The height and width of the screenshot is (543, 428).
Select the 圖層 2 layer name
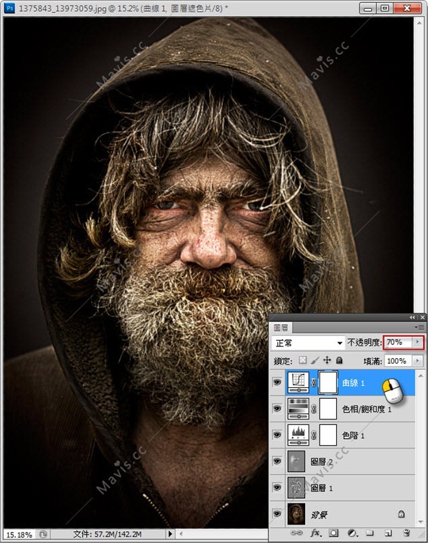(322, 462)
